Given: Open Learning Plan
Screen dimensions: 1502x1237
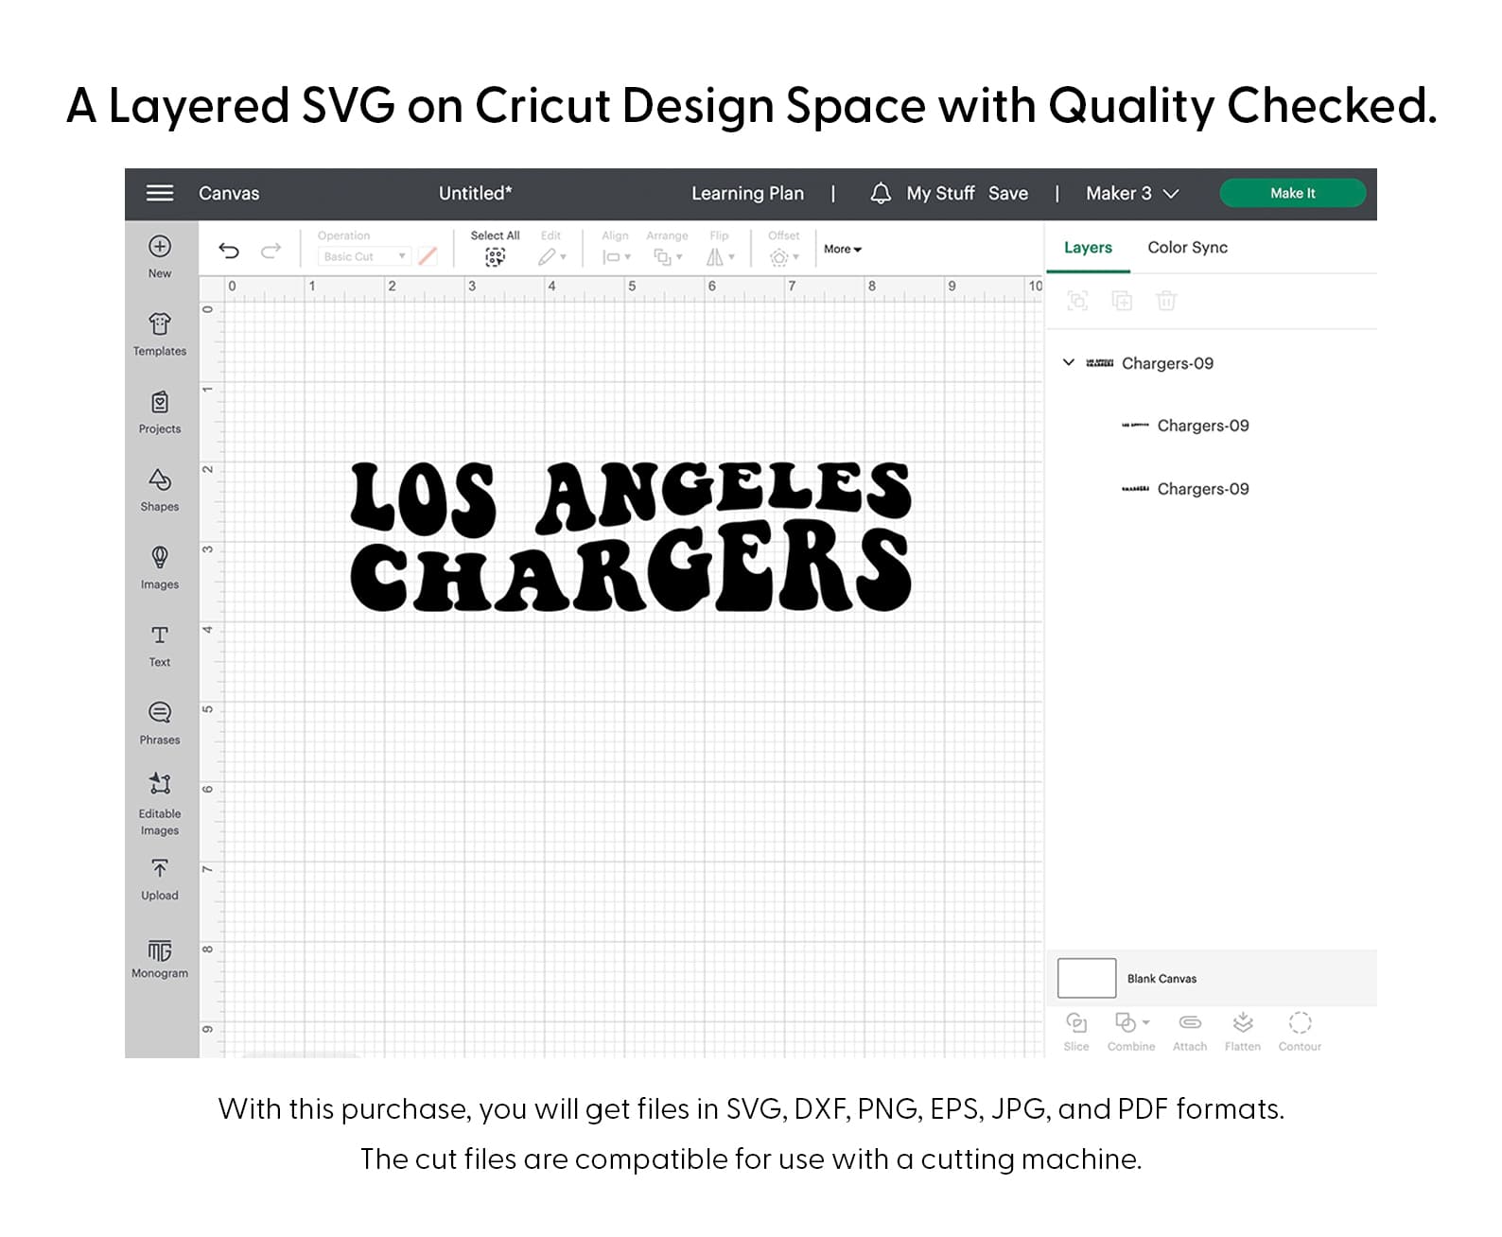Looking at the screenshot, I should point(747,193).
